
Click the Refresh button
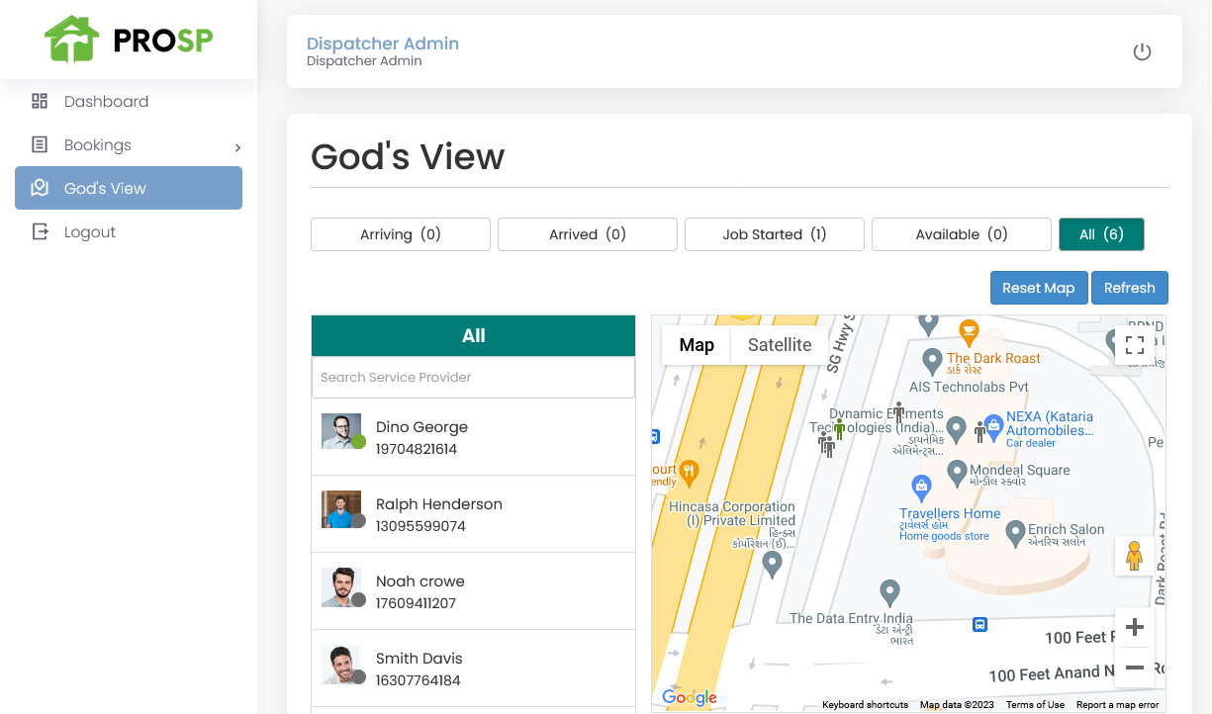[x=1130, y=288]
